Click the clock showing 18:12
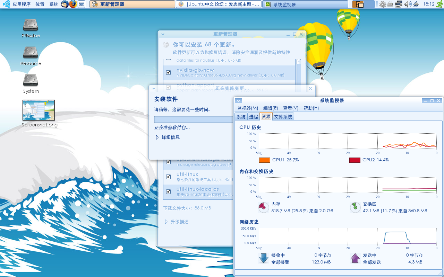The image size is (444, 277). click(429, 4)
